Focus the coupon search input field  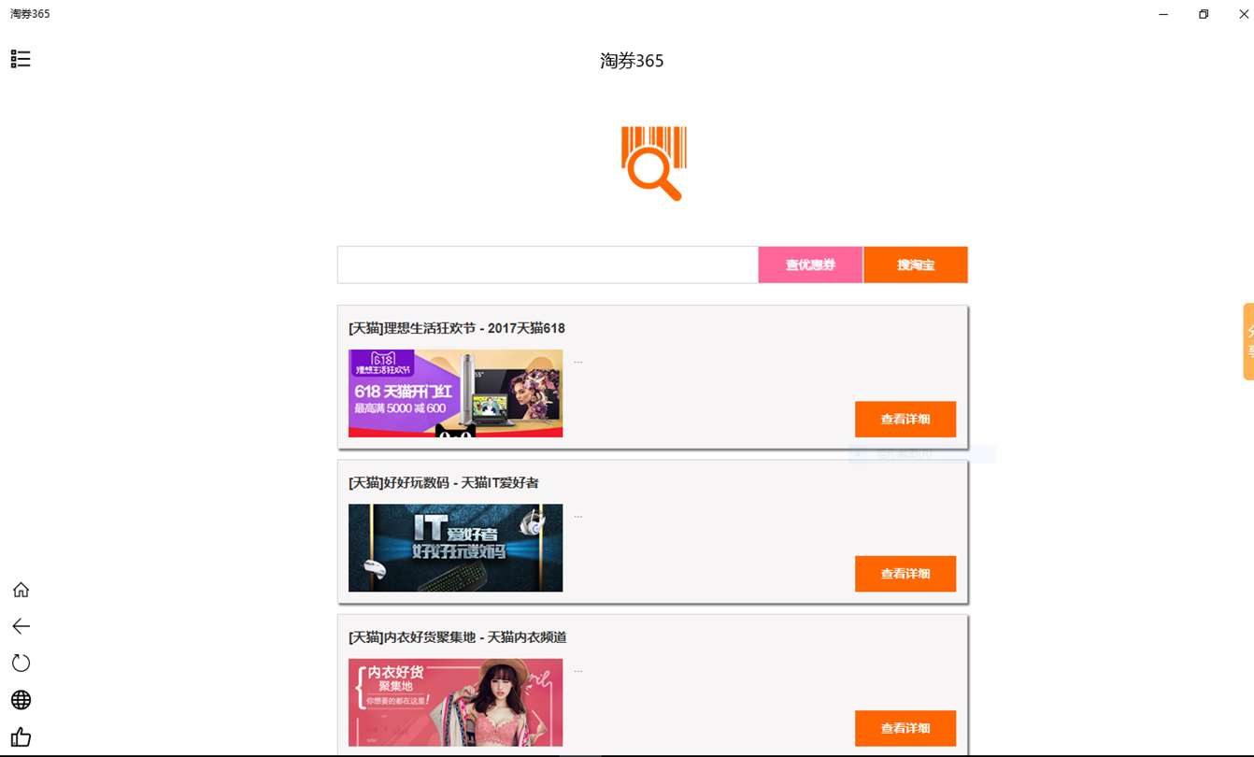click(x=548, y=264)
